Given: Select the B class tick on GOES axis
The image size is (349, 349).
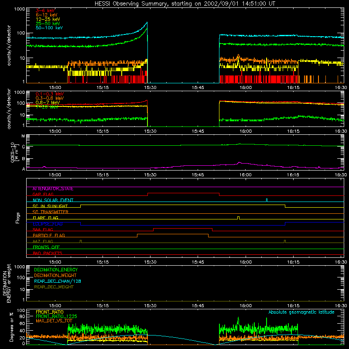Looking at the screenshot, I should [x=24, y=159].
